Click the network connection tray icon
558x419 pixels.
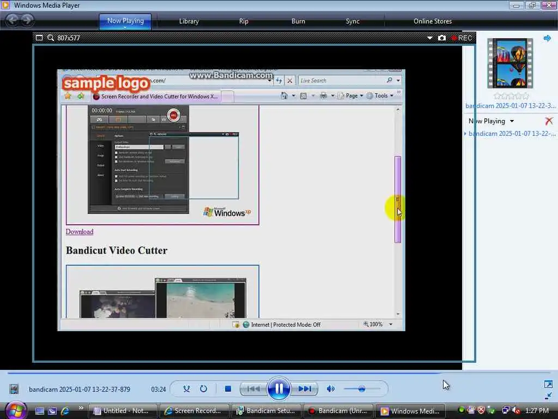pos(506,410)
